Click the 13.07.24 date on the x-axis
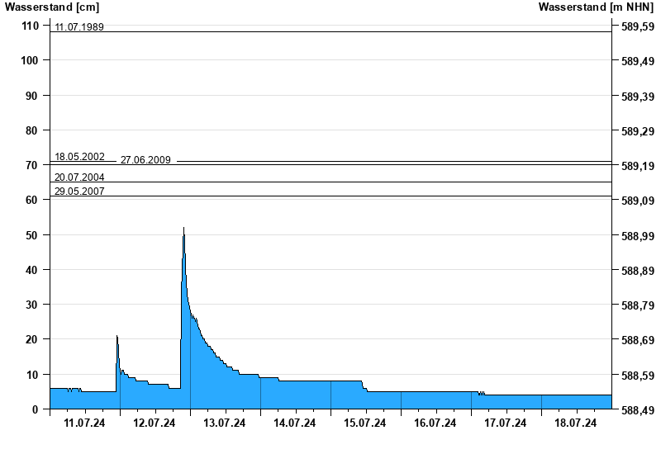 click(225, 423)
